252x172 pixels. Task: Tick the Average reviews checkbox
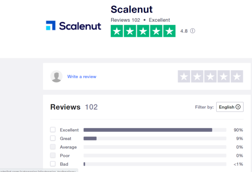(x=53, y=147)
